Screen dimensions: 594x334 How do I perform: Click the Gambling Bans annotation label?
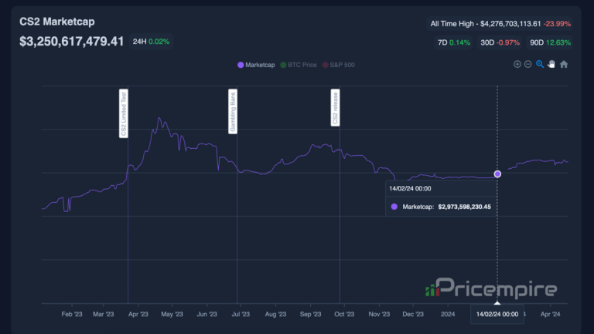click(233, 112)
